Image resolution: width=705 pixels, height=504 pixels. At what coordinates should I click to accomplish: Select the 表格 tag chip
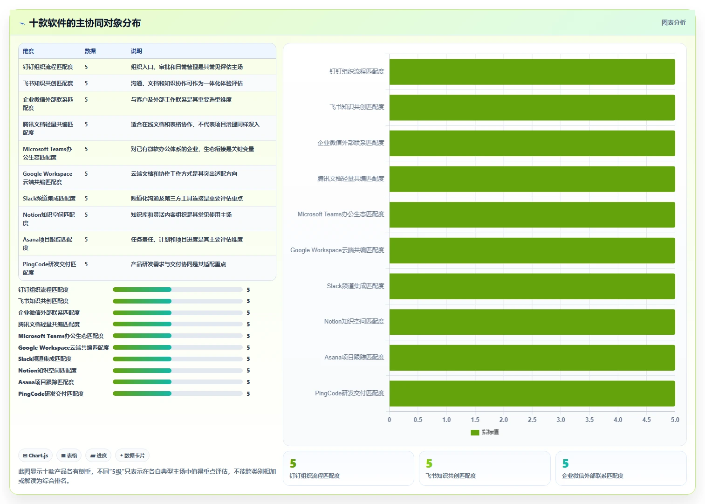point(69,456)
